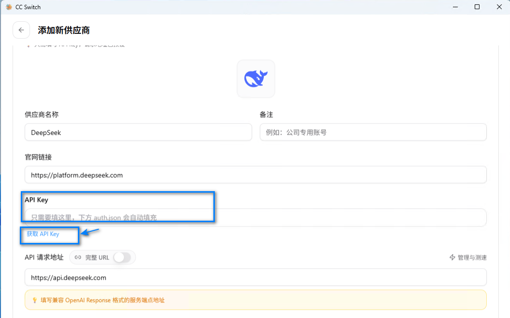The image size is (510, 318).
Task: Click the CC Switch app icon in title bar
Action: pyautogui.click(x=9, y=7)
